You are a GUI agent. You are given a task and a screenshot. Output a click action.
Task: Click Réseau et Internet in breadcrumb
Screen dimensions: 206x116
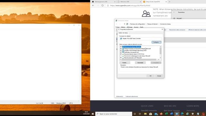point(152,24)
